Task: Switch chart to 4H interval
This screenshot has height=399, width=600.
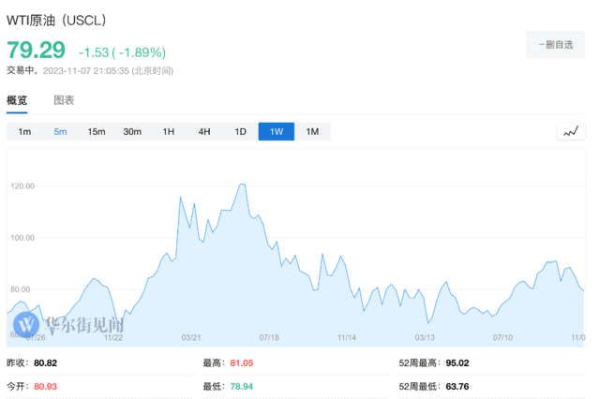Action: [204, 132]
